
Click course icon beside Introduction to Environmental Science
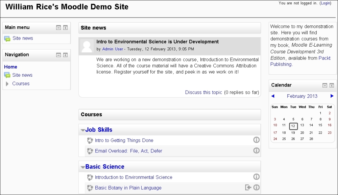90,177
